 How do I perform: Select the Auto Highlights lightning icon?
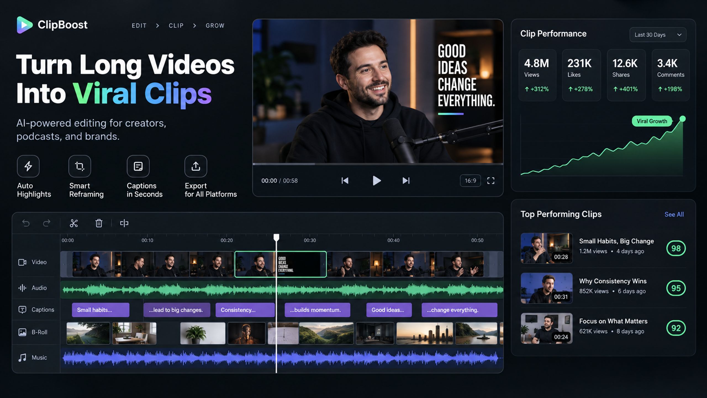point(28,166)
